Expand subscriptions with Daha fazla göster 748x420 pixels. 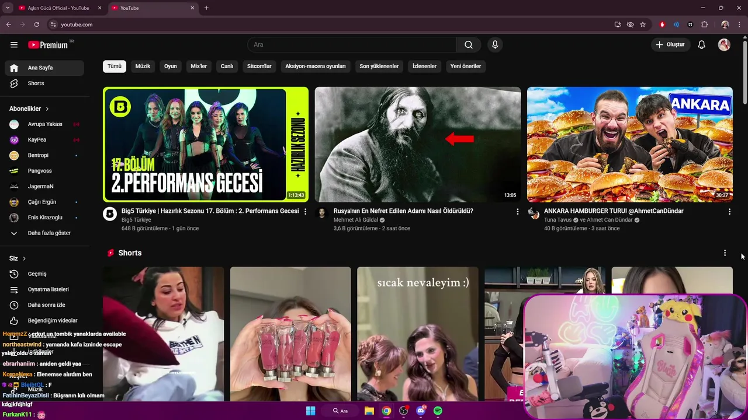click(x=44, y=233)
